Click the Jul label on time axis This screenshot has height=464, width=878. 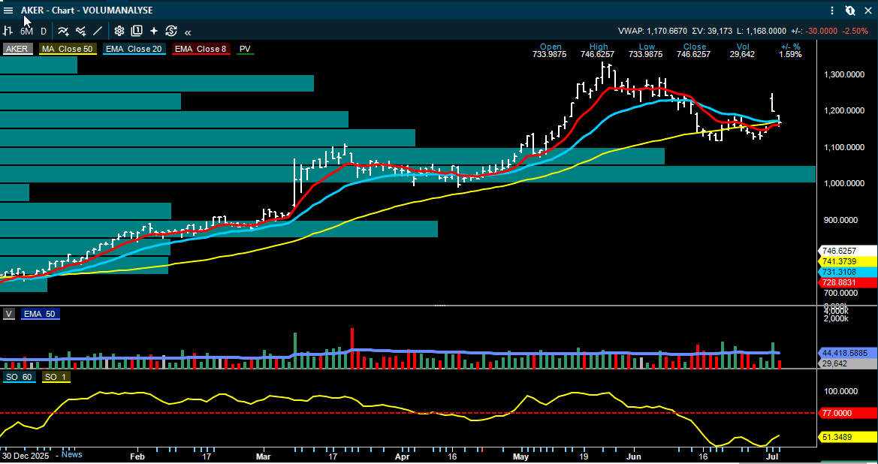[771, 456]
